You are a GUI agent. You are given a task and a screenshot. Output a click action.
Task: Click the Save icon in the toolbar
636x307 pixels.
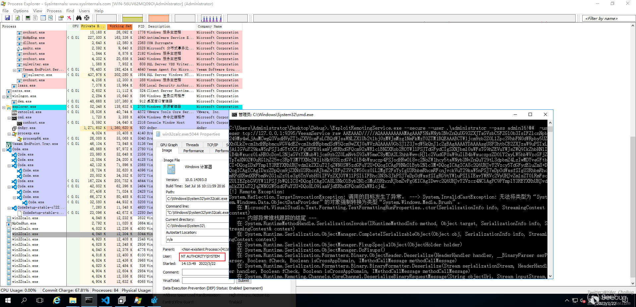[7, 18]
